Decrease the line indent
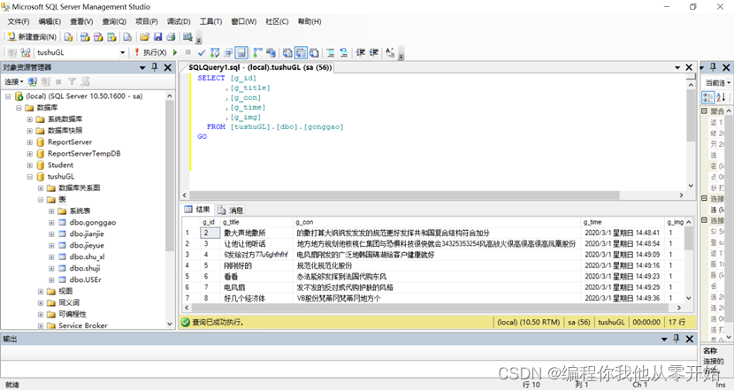Screen dimensions: 734x390 click(x=361, y=52)
